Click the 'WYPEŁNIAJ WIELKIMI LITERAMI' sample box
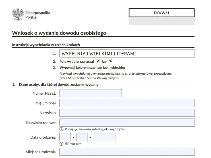211x158 pixels. point(127,54)
